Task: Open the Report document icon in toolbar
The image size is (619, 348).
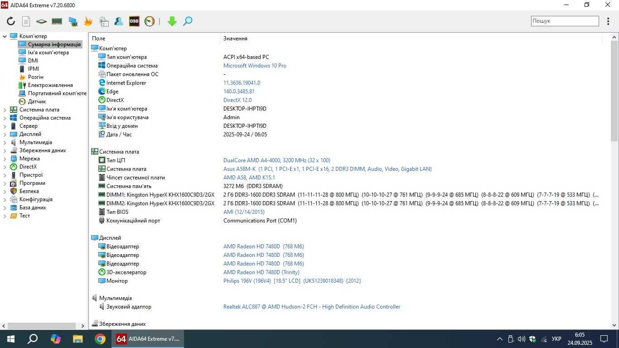Action: pyautogui.click(x=26, y=21)
